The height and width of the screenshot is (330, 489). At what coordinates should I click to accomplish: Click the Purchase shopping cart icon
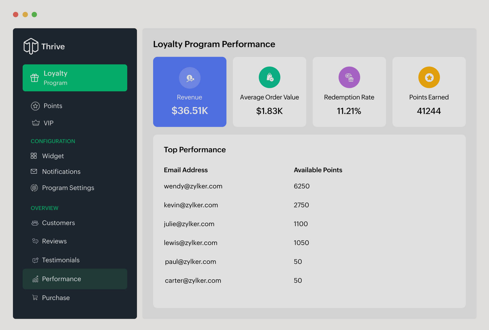[35, 297]
